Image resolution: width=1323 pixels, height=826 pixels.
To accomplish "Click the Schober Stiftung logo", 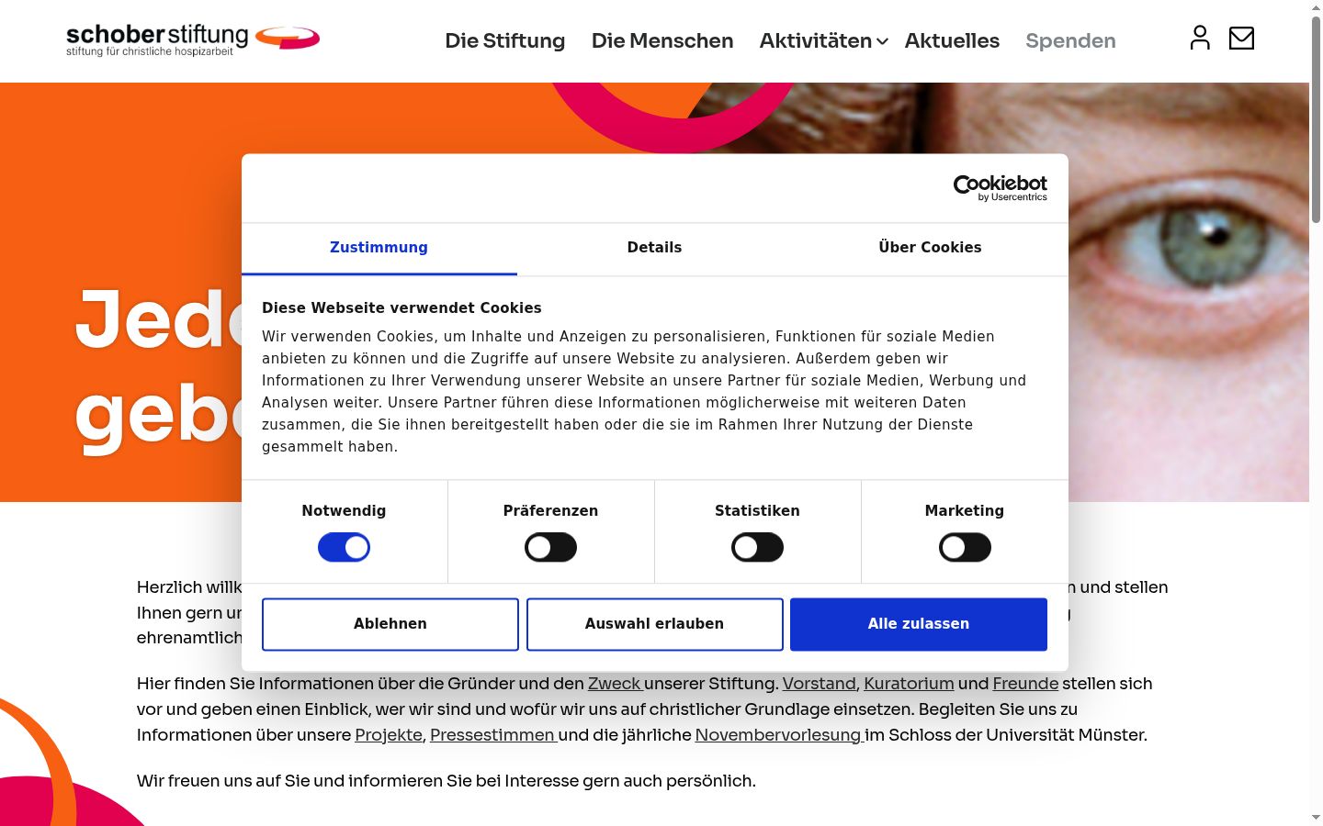I will coord(193,40).
